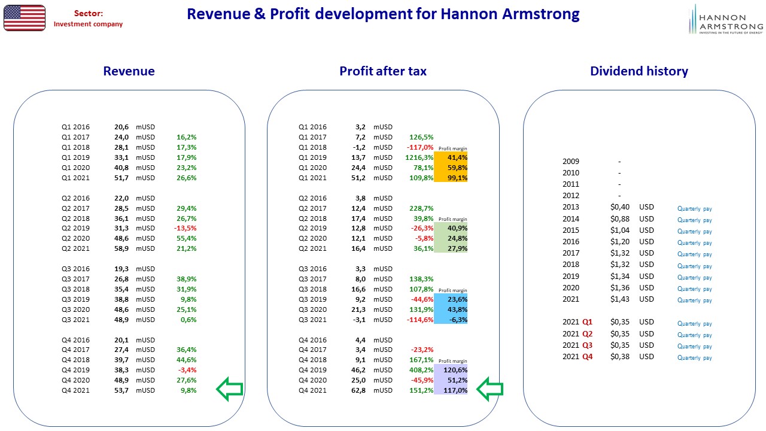Click the orange profit margin cell 41,4%

click(x=451, y=157)
